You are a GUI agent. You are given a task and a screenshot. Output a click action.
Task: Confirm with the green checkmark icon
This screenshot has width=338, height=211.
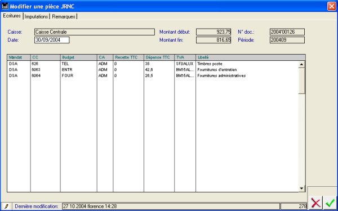[330, 203]
